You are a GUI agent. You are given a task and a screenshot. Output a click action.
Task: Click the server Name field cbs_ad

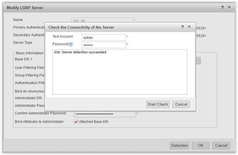(x=102, y=20)
